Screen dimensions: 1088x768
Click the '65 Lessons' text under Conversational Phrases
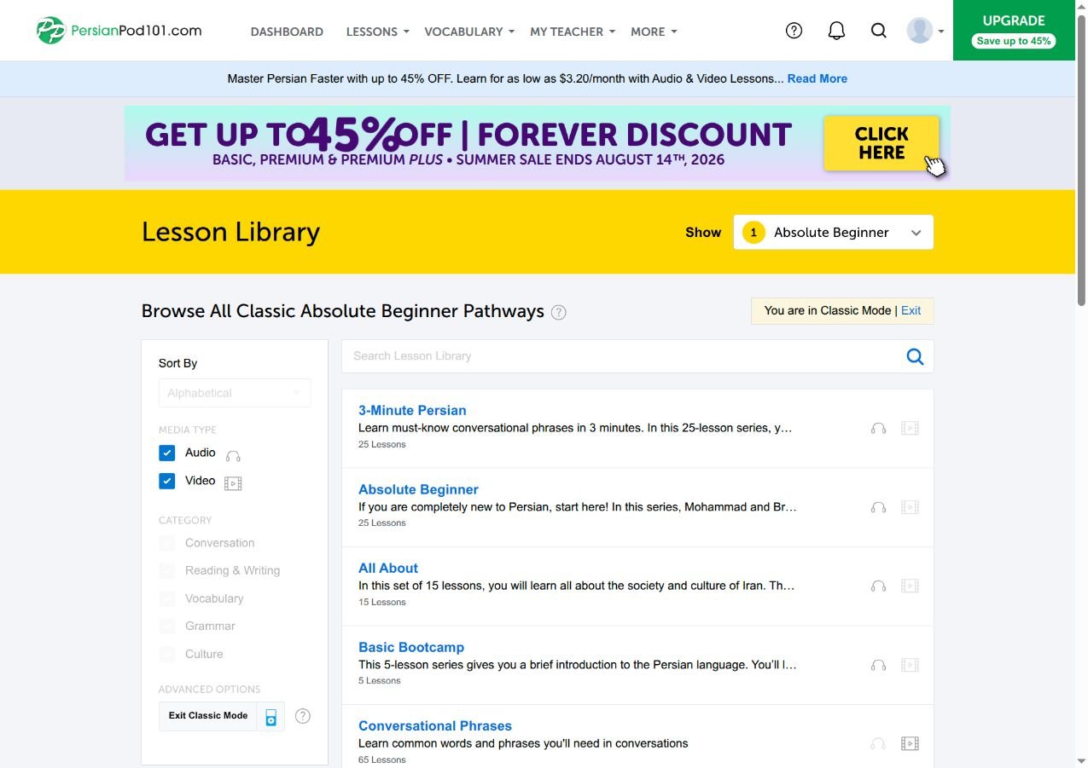click(x=381, y=759)
